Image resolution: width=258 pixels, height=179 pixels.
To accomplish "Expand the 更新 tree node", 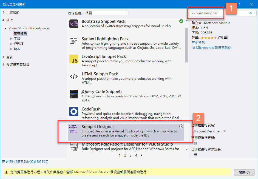I will (4, 57).
